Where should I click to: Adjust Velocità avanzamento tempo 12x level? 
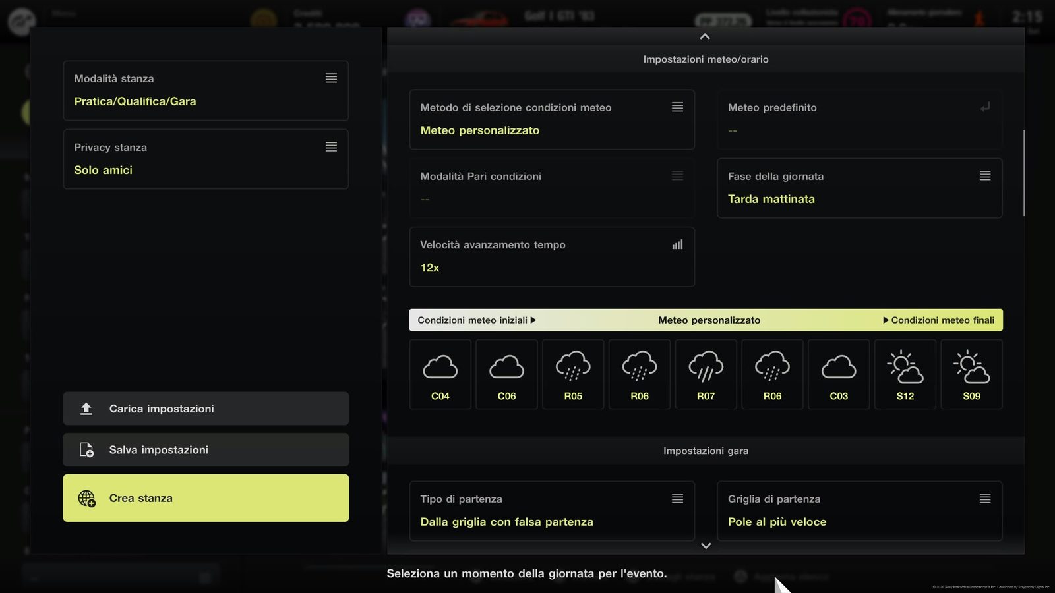point(552,256)
